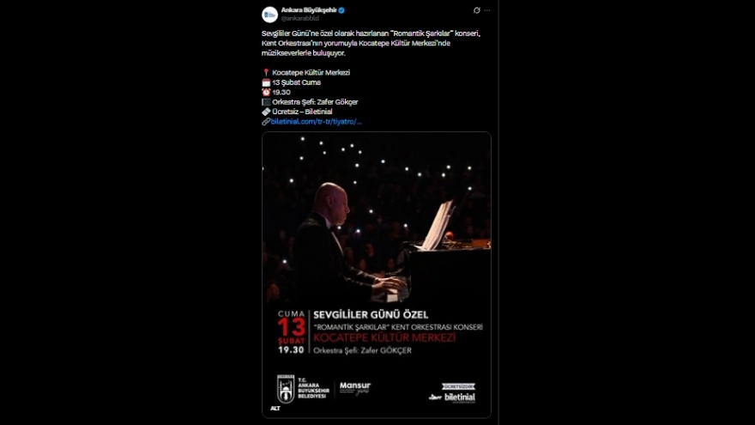The height and width of the screenshot is (425, 755).
Task: Click the chain link emoji before the URL
Action: pos(266,121)
